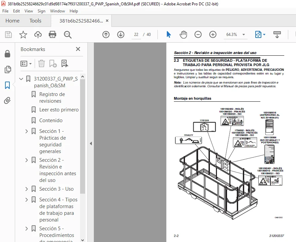Click the bookmarks panel scrollbar thumb
Screen dimensions: 296x242
click(82, 136)
